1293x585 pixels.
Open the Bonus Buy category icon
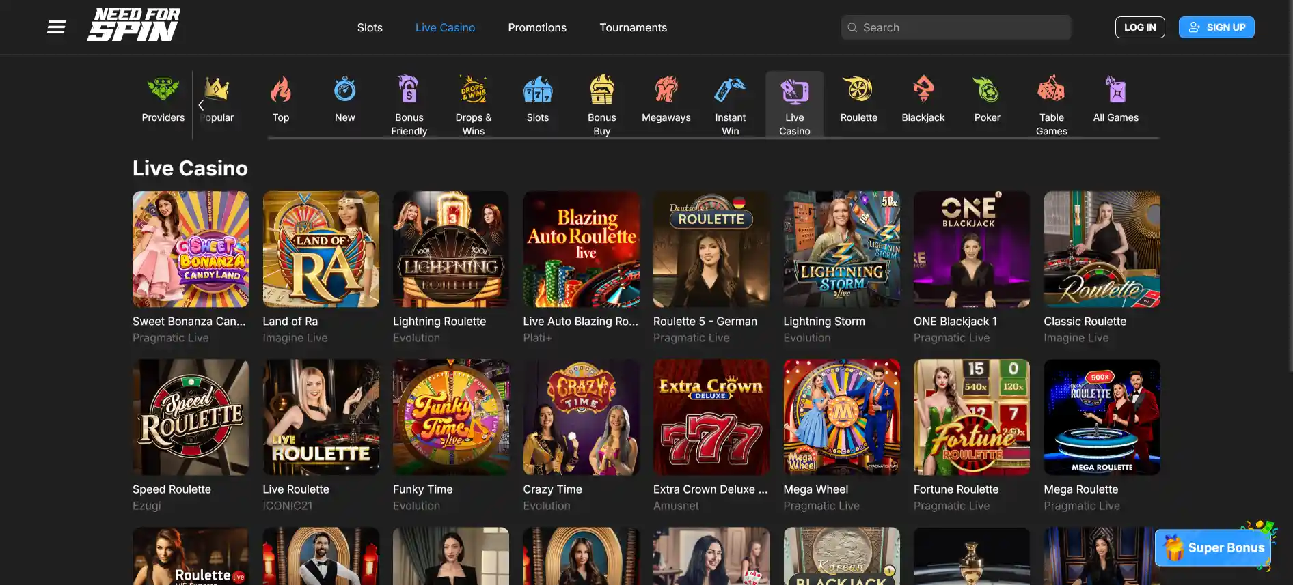[x=602, y=89]
